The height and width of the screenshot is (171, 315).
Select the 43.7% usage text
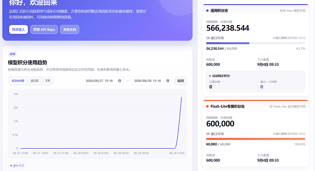coord(300,49)
